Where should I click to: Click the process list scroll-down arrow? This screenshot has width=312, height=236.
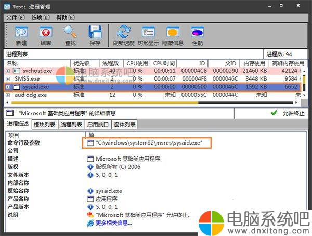pos(304,95)
